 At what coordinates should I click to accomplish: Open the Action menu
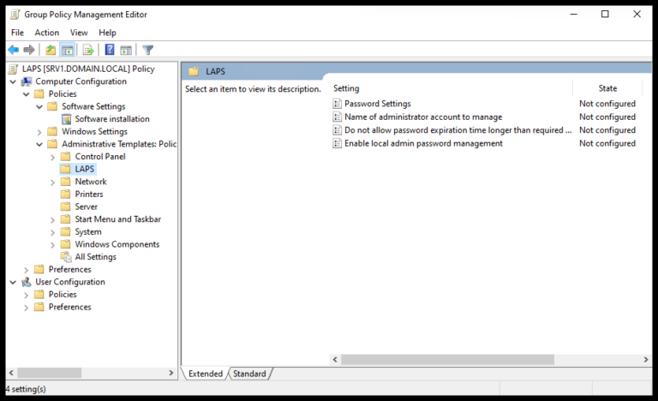pos(46,33)
